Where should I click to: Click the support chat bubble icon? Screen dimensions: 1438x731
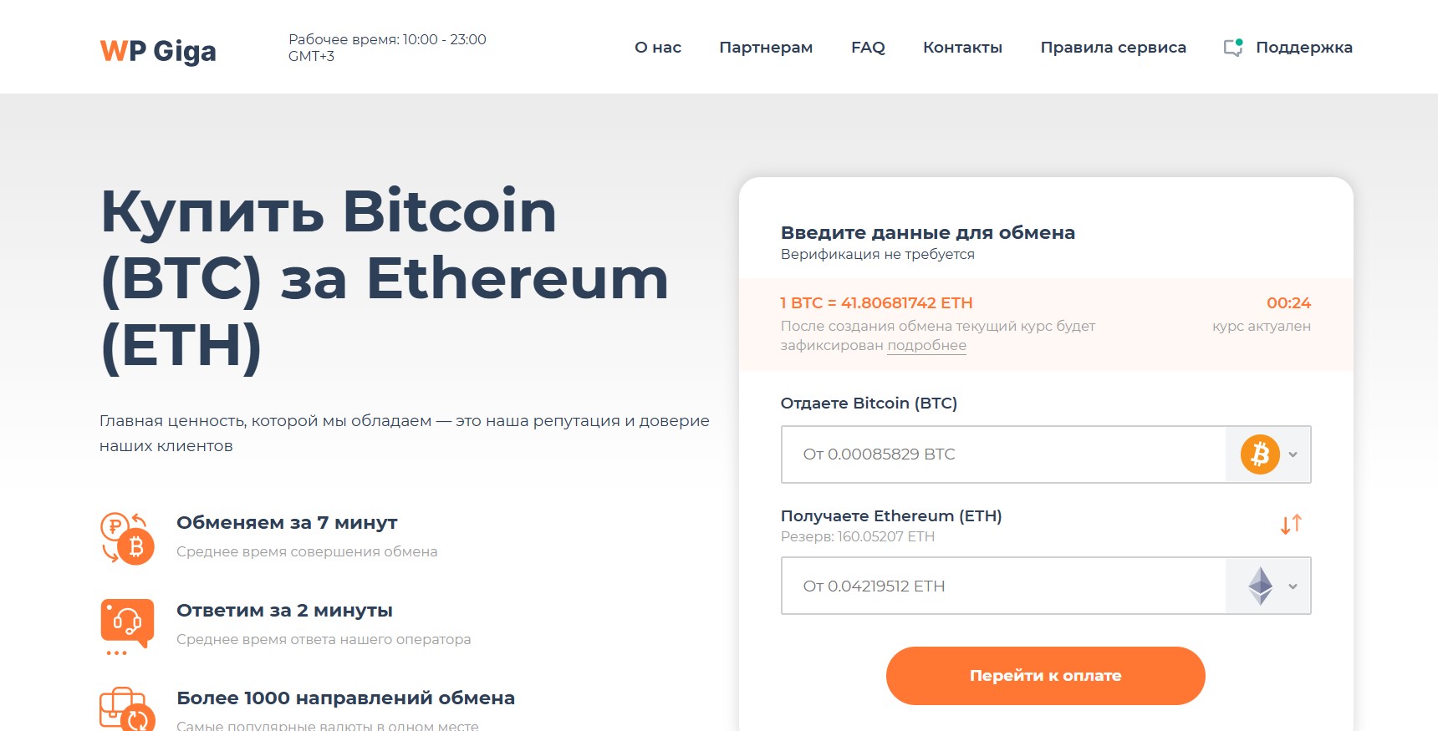[x=1233, y=48]
